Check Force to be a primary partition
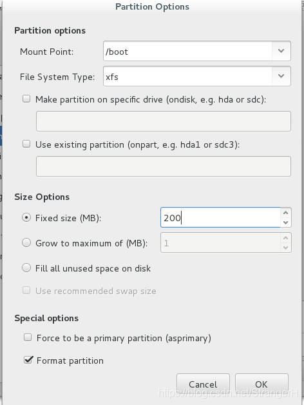This screenshot has height=405, width=304. point(28,337)
